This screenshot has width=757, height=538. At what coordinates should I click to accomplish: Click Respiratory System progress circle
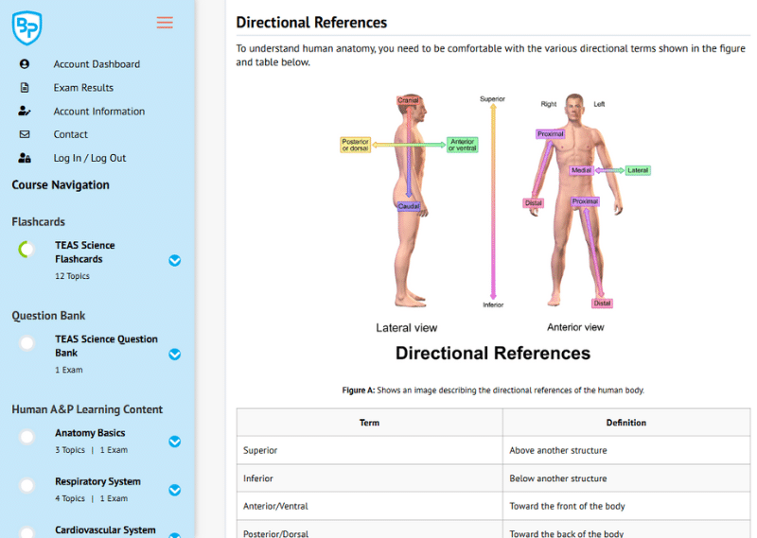[26, 485]
